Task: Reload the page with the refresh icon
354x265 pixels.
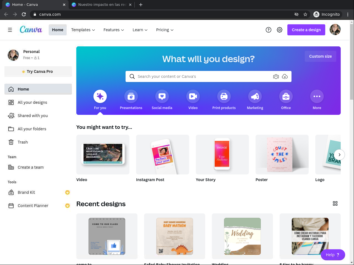Action: tap(24, 14)
